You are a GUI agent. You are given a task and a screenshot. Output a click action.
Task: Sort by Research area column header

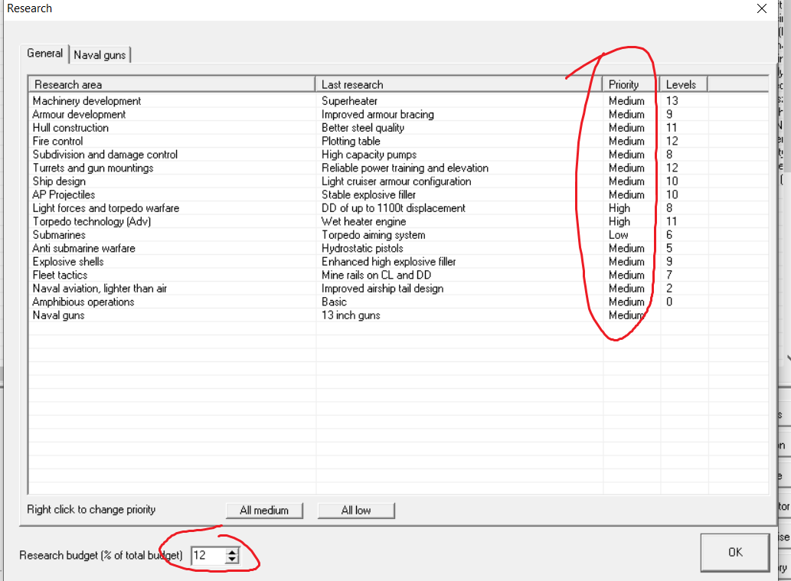(x=171, y=84)
